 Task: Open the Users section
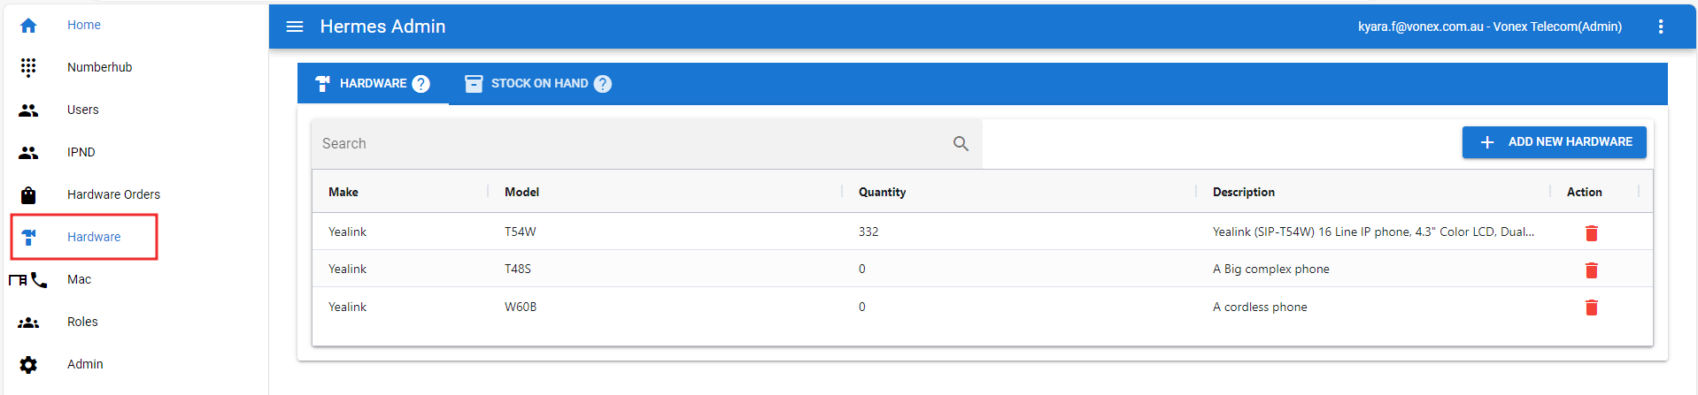[82, 110]
